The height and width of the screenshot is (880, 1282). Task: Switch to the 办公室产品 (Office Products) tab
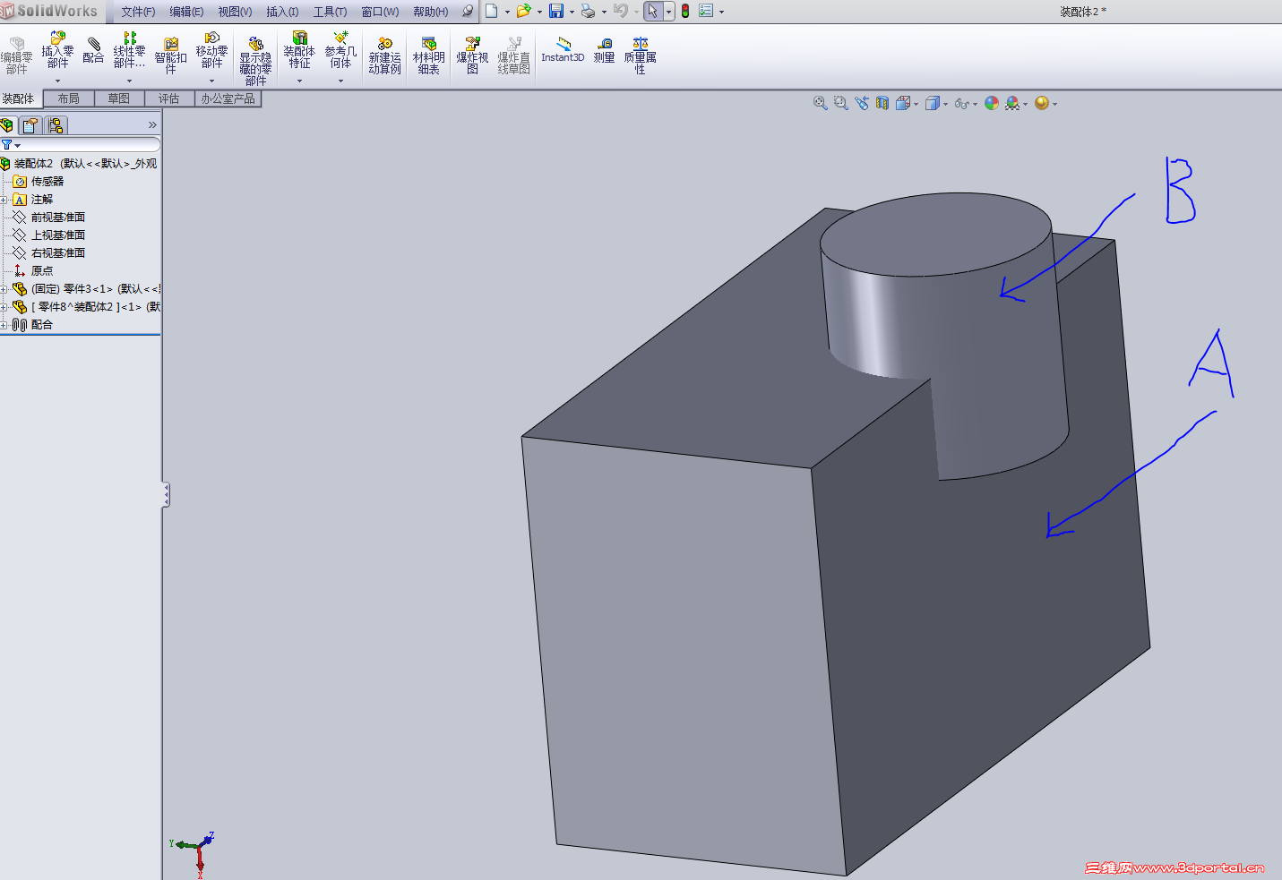(x=228, y=98)
